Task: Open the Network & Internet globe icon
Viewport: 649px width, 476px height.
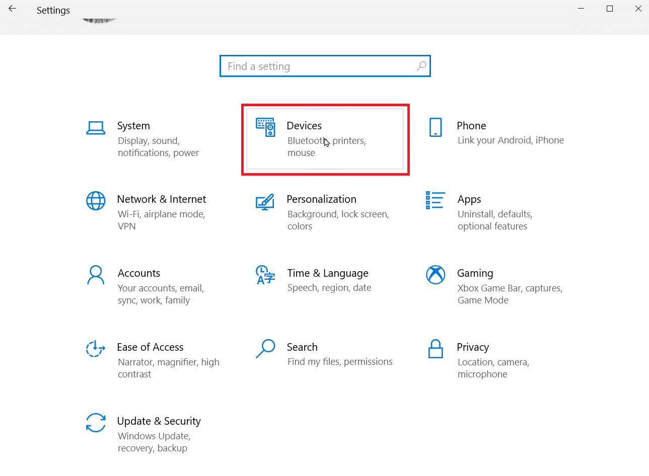Action: (96, 201)
